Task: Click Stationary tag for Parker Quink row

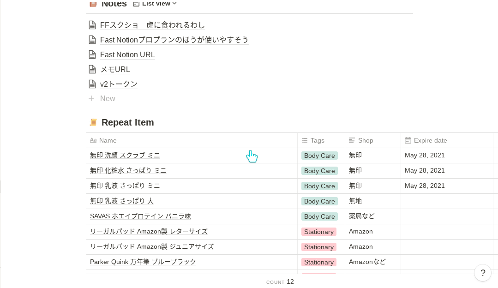Action: (319, 262)
